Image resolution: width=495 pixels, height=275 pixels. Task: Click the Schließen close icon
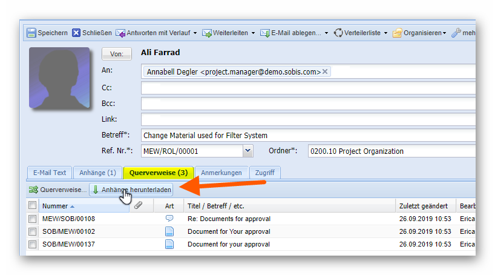76,33
